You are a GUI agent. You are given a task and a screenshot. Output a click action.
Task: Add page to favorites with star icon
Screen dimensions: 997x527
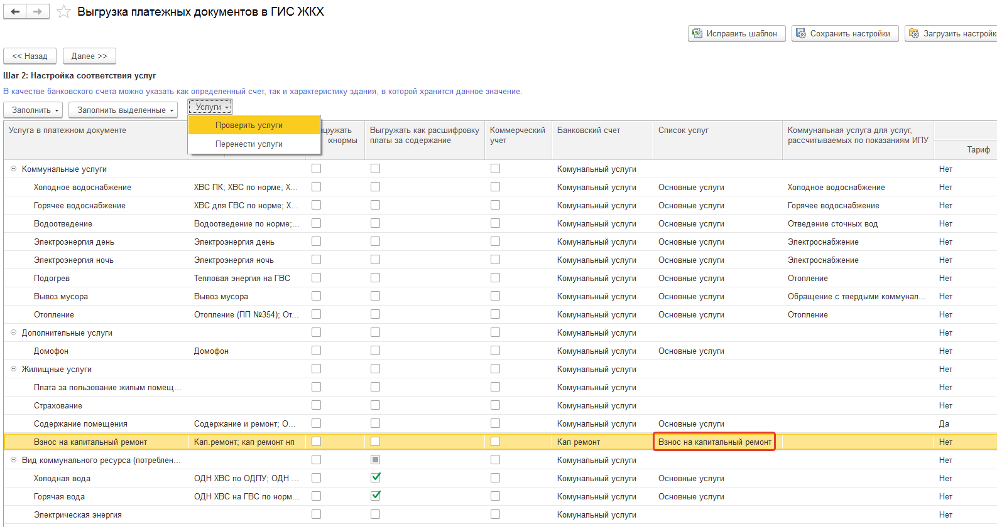click(63, 11)
